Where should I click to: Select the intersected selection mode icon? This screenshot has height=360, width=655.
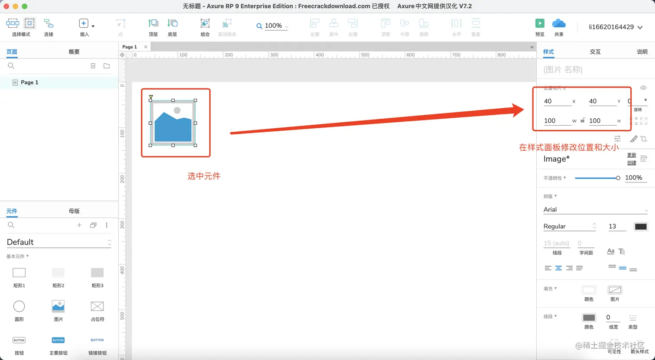(x=13, y=23)
